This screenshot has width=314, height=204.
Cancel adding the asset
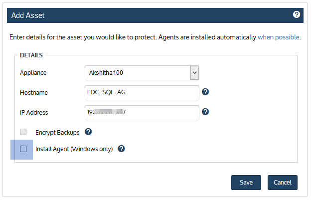click(x=283, y=183)
